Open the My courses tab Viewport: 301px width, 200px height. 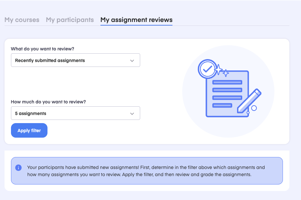22,20
